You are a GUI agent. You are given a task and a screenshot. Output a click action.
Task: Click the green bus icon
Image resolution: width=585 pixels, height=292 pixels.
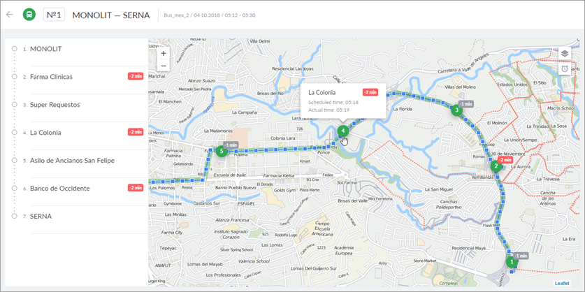click(29, 14)
